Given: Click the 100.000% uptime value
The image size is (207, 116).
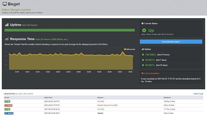Looking at the screenshot, I should click(151, 55).
